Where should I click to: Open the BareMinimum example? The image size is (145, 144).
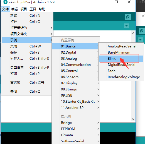click(121, 52)
